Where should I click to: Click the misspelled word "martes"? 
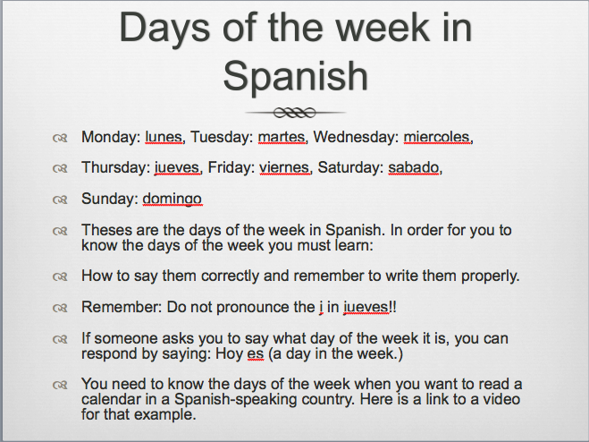point(282,138)
